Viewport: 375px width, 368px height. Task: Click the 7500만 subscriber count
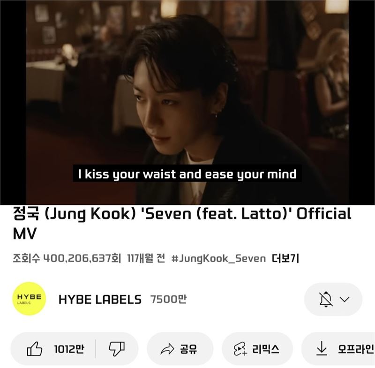point(168,299)
